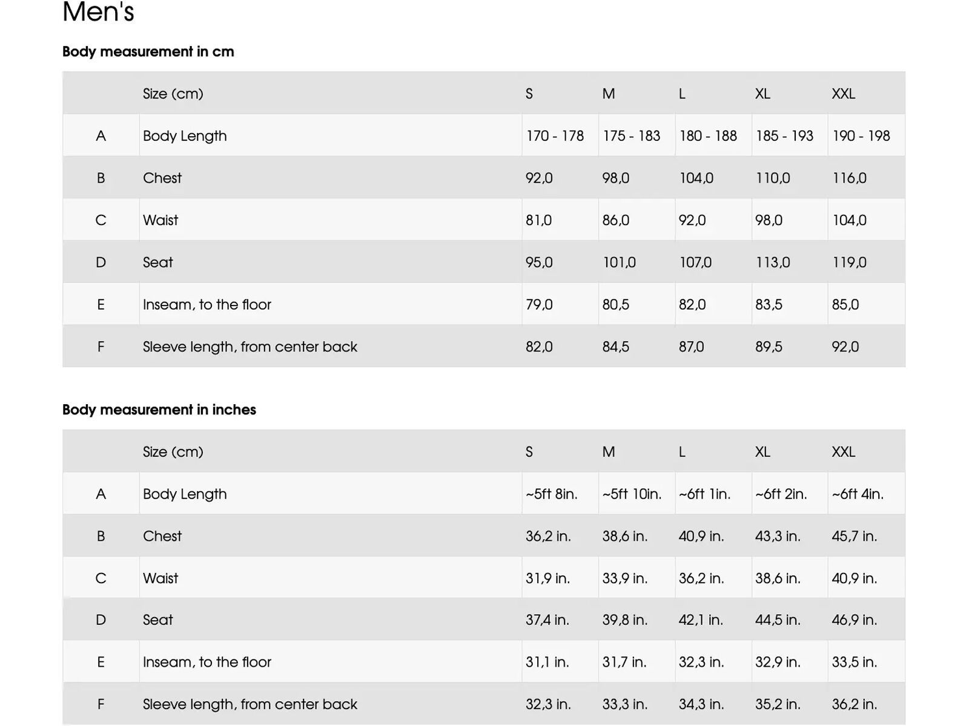Click the "Body measurement in inches" heading

[159, 410]
